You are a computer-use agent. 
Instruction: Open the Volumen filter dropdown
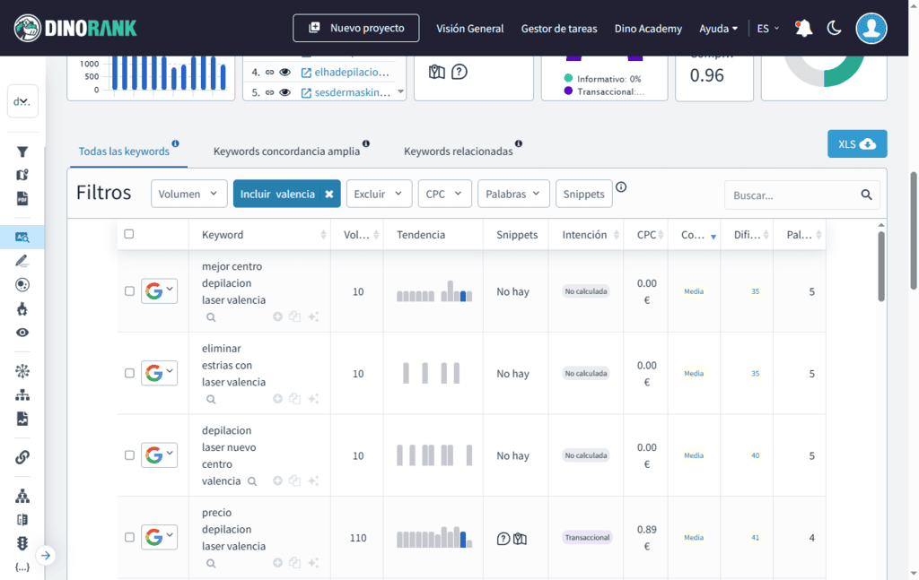point(188,194)
